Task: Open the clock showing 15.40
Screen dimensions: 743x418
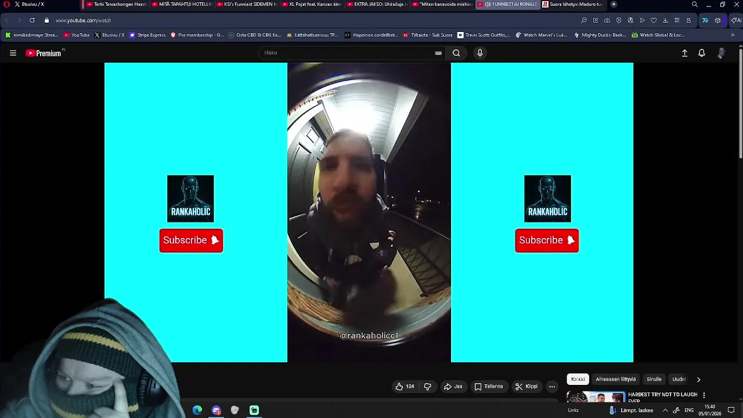Action: (709, 410)
